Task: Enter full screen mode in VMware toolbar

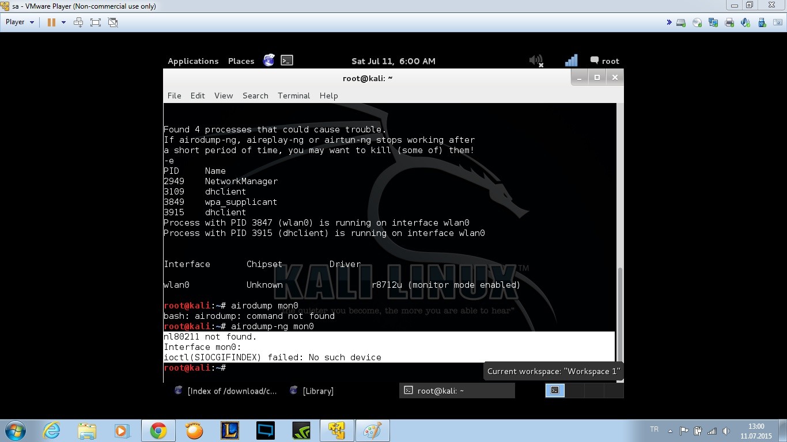Action: 96,22
